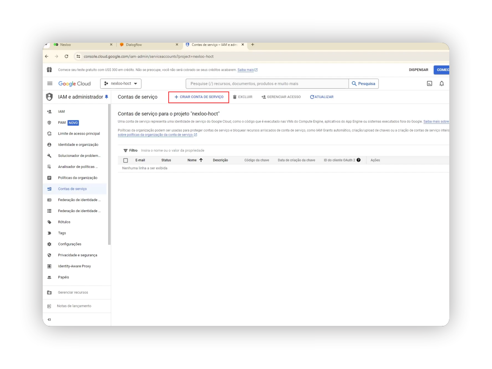Click CRIAR CONTA DE SERVIÇO button
Viewport: 492px width, 369px height.
pos(199,97)
